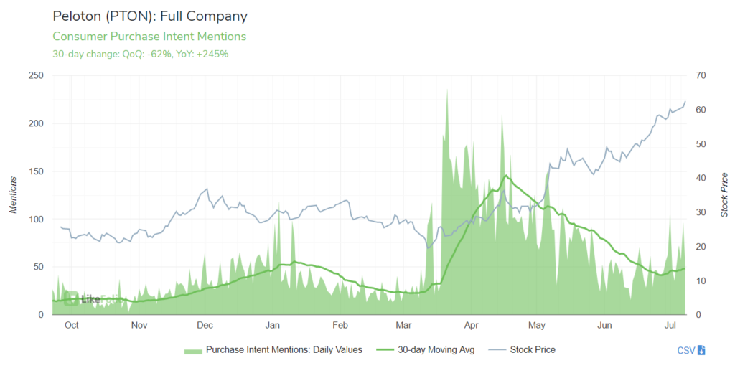The height and width of the screenshot is (368, 735).
Task: Click the 'Dec' x-axis label
Action: coord(205,326)
